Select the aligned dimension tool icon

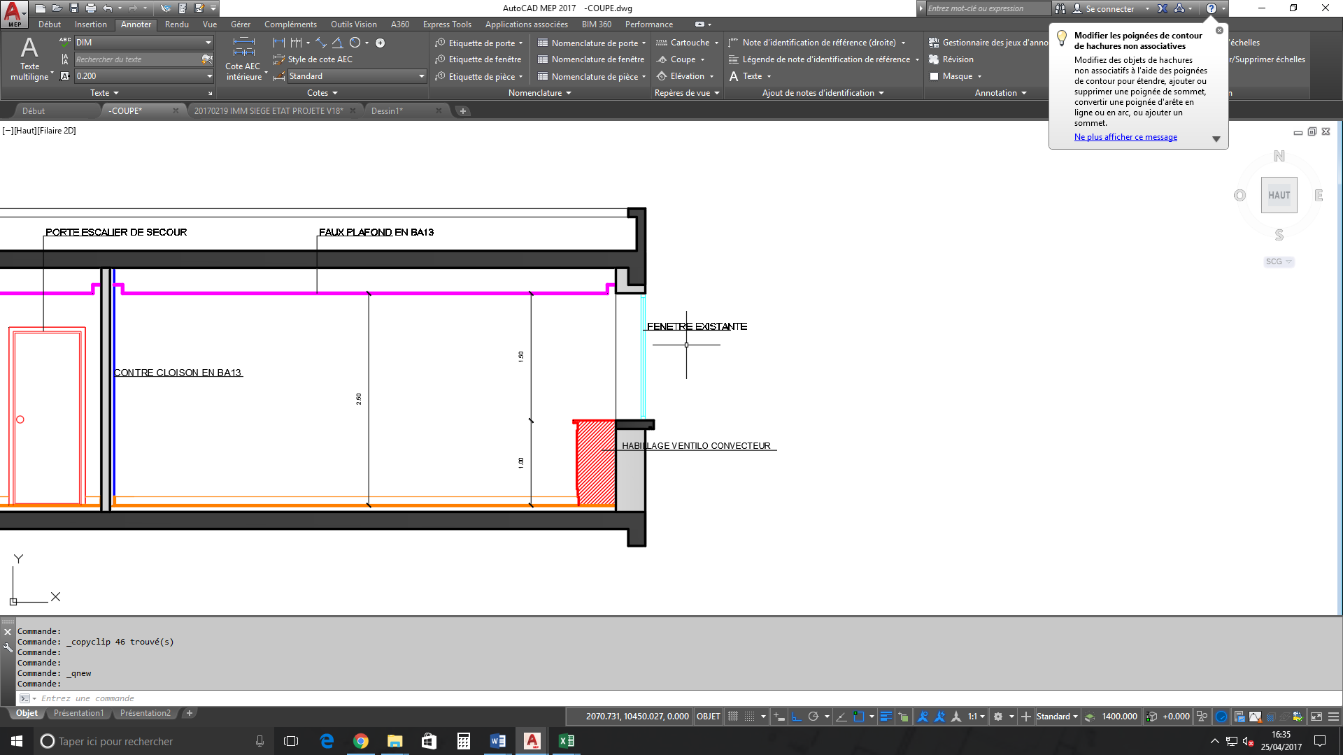321,43
